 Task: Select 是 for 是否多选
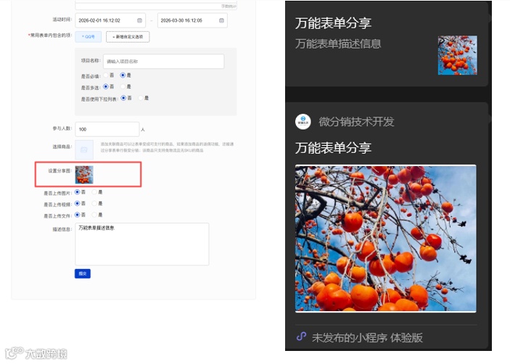point(123,86)
